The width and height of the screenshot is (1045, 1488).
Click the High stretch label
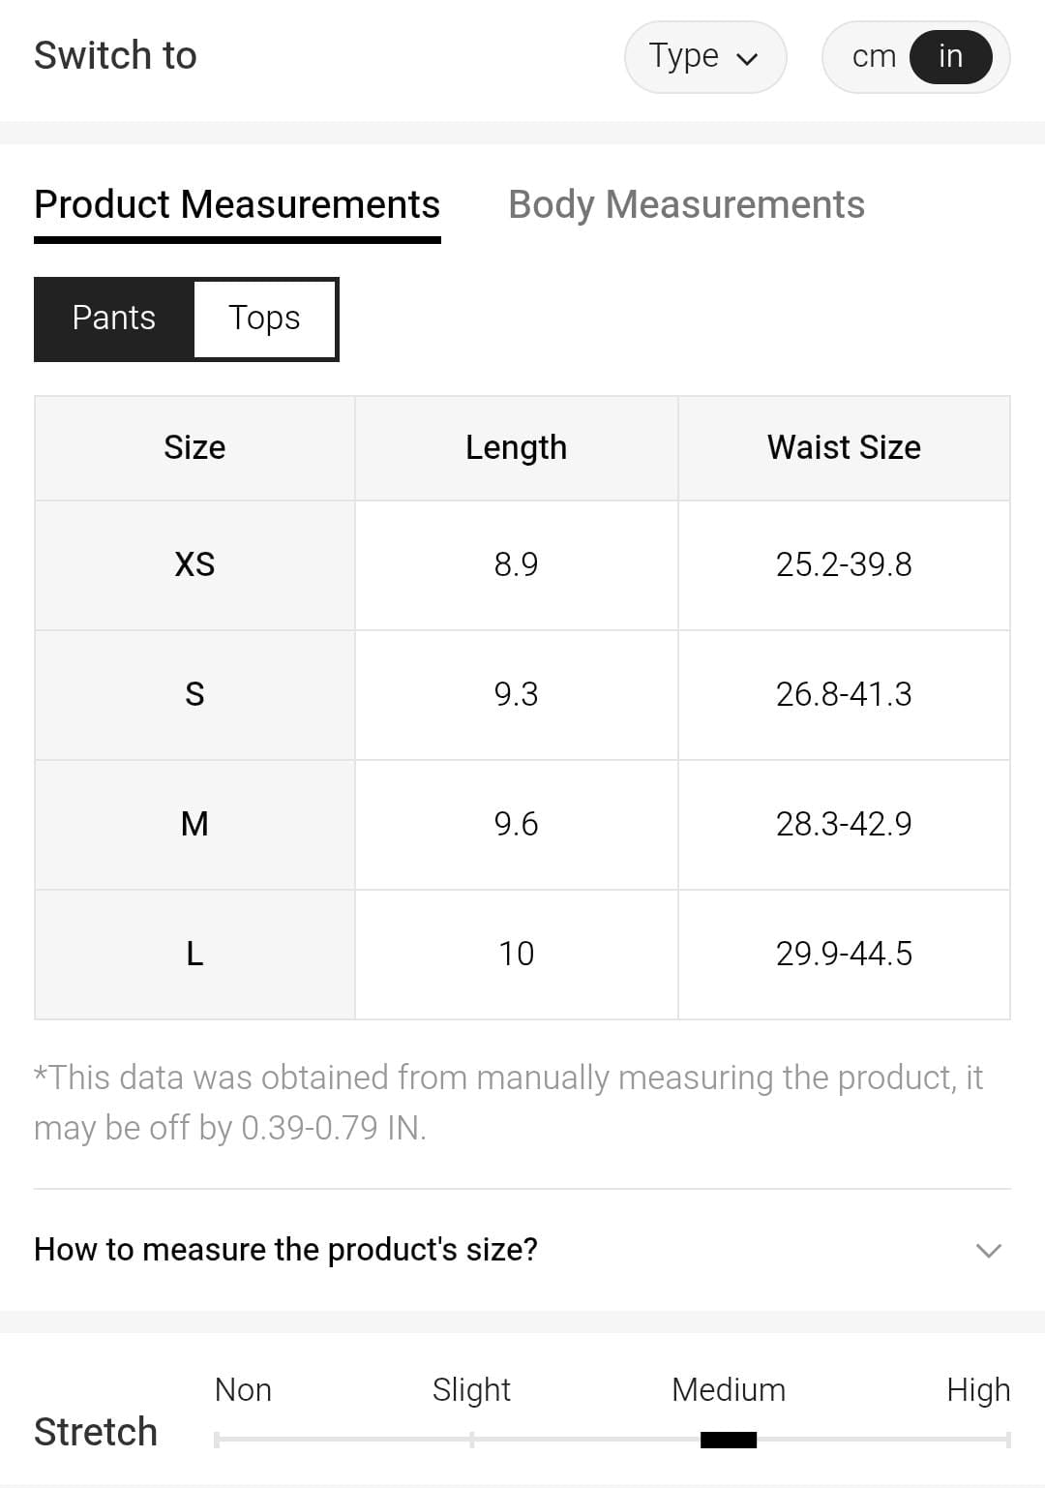point(977,1390)
